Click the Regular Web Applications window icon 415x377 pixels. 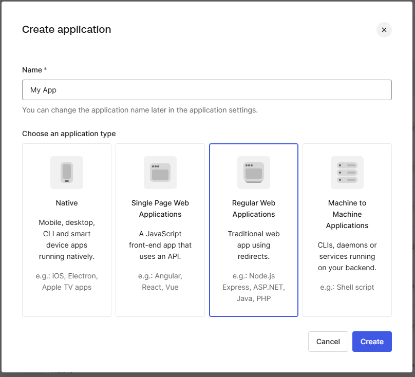(254, 173)
